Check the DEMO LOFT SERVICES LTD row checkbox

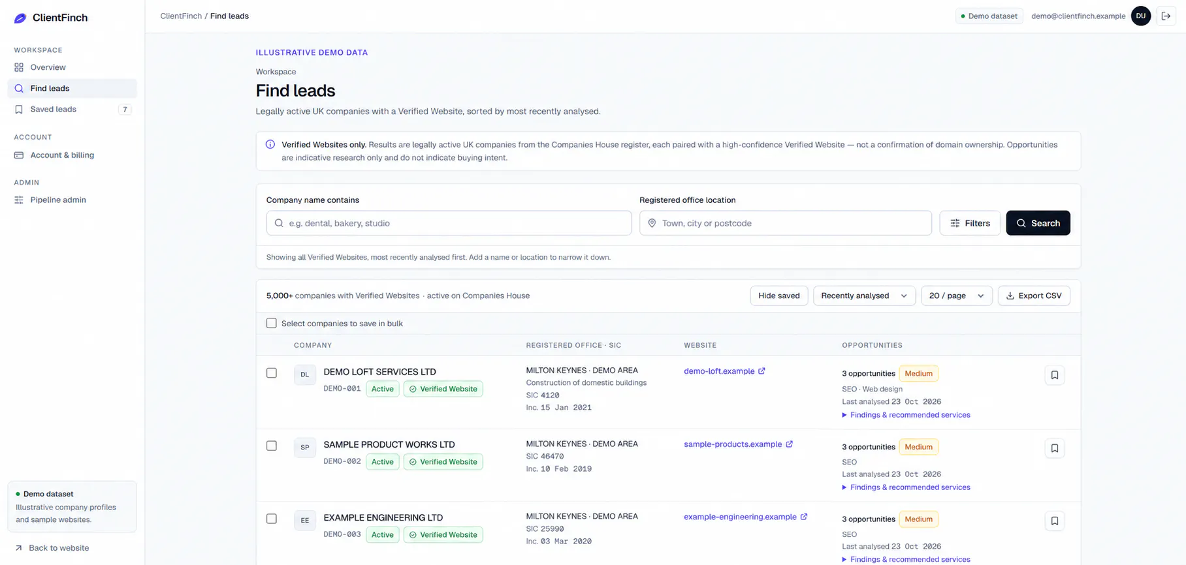(x=272, y=373)
